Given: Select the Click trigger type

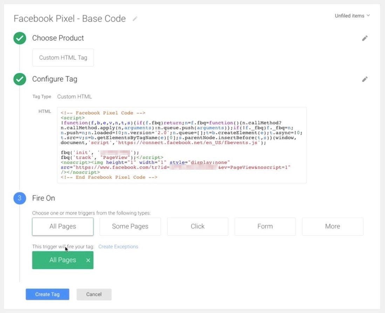Looking at the screenshot, I should pos(198,226).
